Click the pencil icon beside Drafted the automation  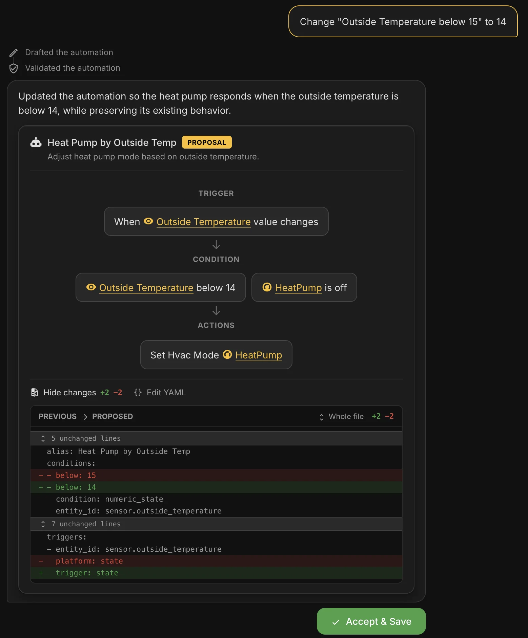tap(14, 53)
